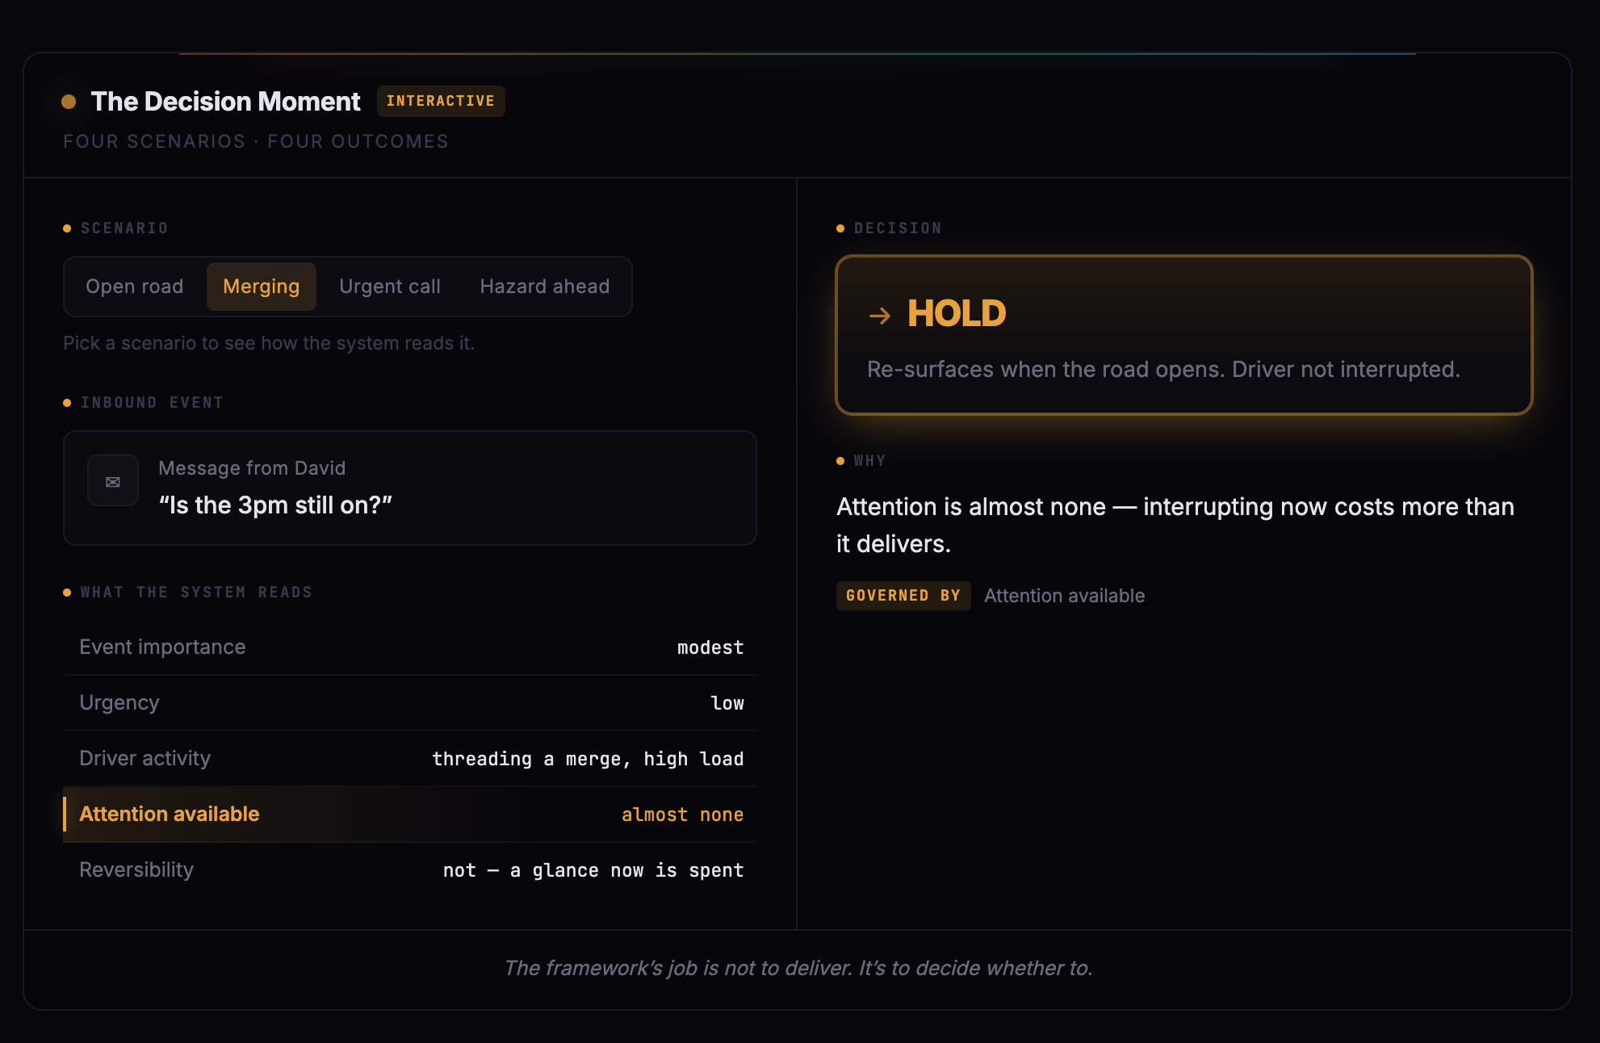Click the framework's job footer quote
This screenshot has height=1043, width=1600.
(x=798, y=968)
